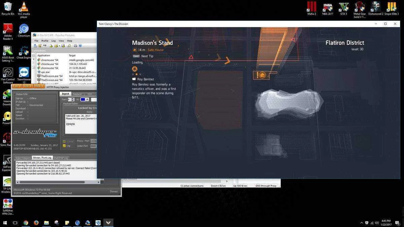The image size is (404, 227).
Task: Click the Listen Port input field
Action: point(93,146)
